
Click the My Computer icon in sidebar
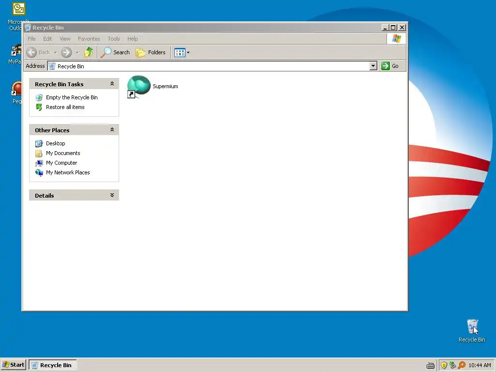tap(39, 163)
